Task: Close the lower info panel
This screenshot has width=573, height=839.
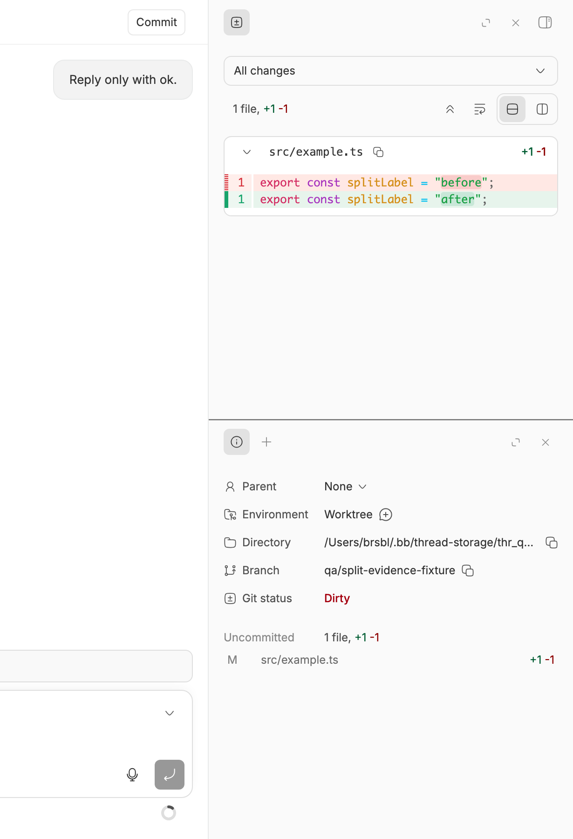Action: click(x=546, y=442)
